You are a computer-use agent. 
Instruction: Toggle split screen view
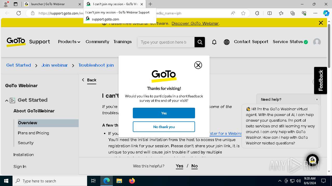[x=269, y=13]
